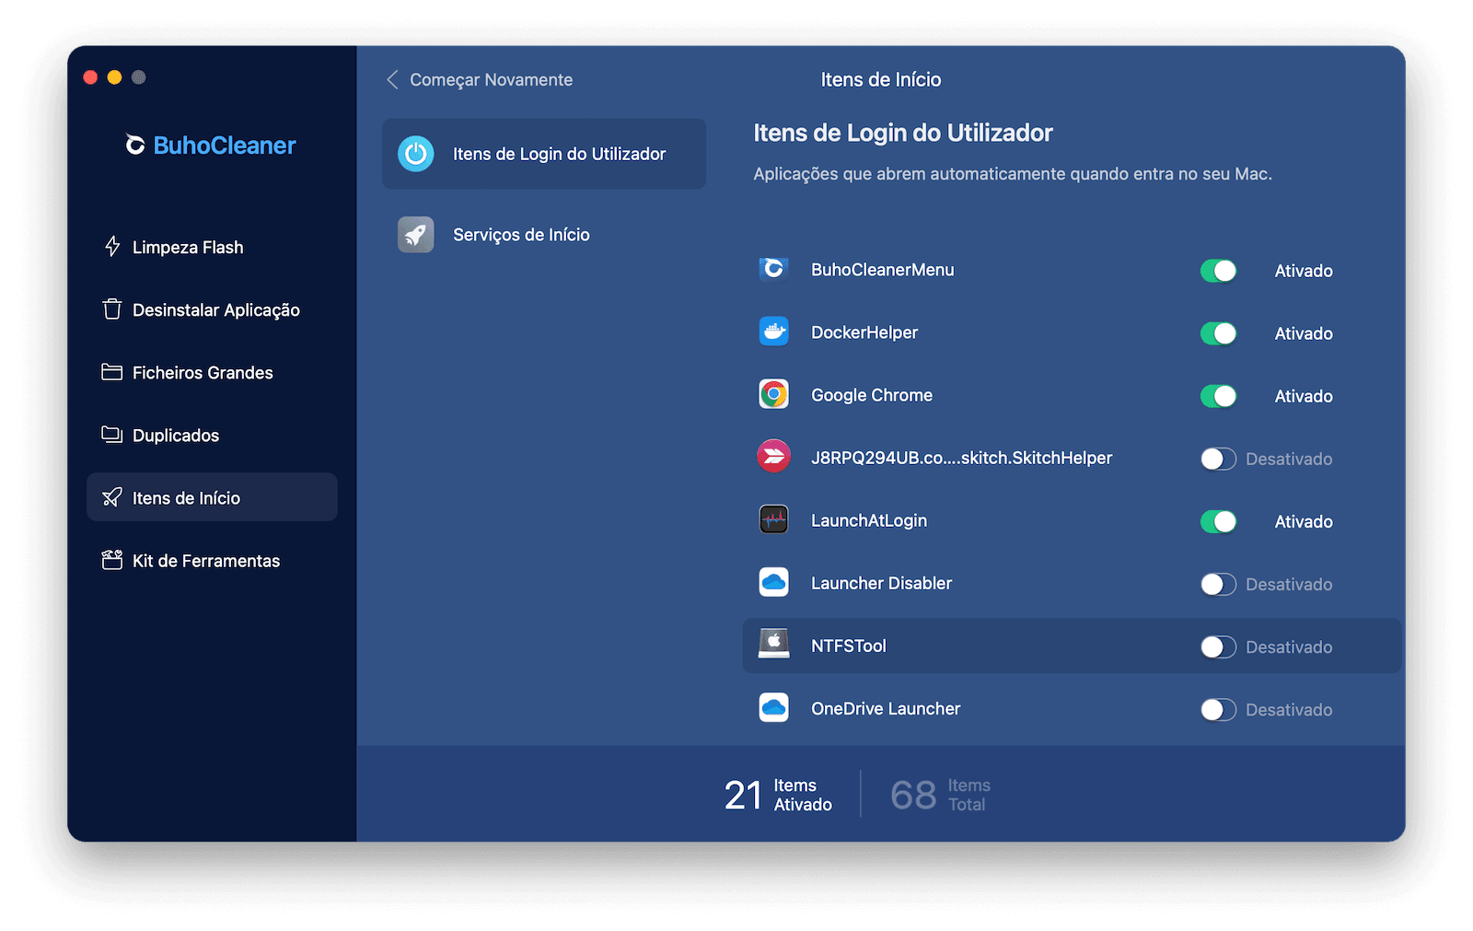Open Desinstalar Aplicação from the sidebar
Image resolution: width=1473 pixels, height=931 pixels.
[x=215, y=310]
